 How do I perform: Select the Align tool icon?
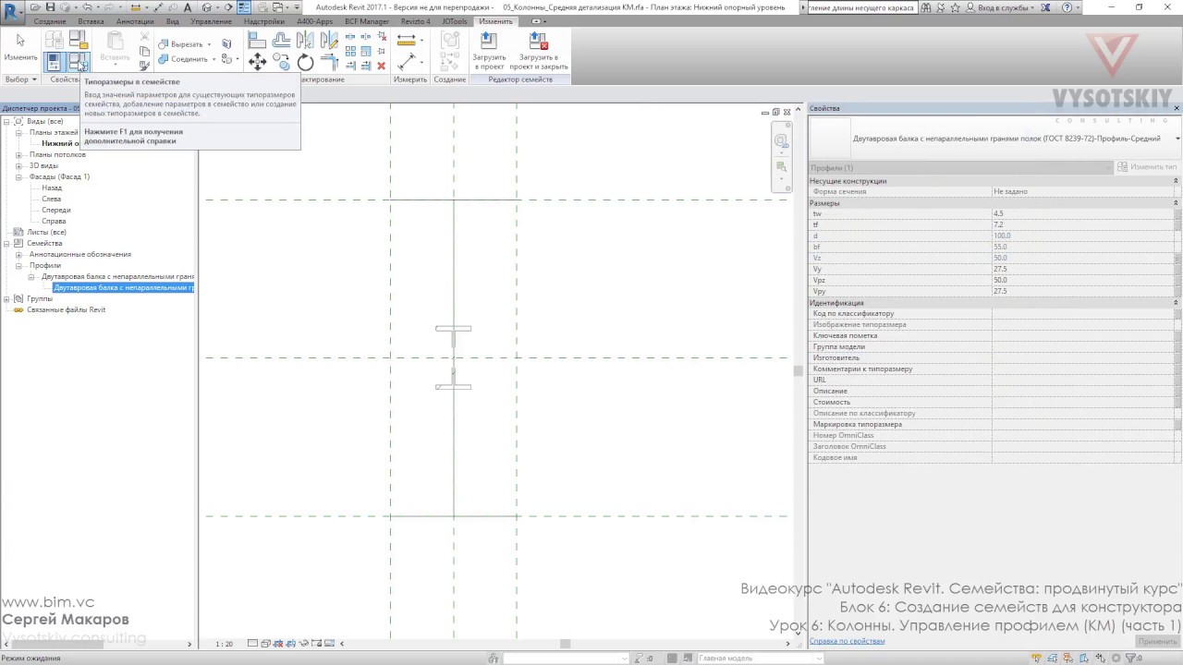coord(257,41)
